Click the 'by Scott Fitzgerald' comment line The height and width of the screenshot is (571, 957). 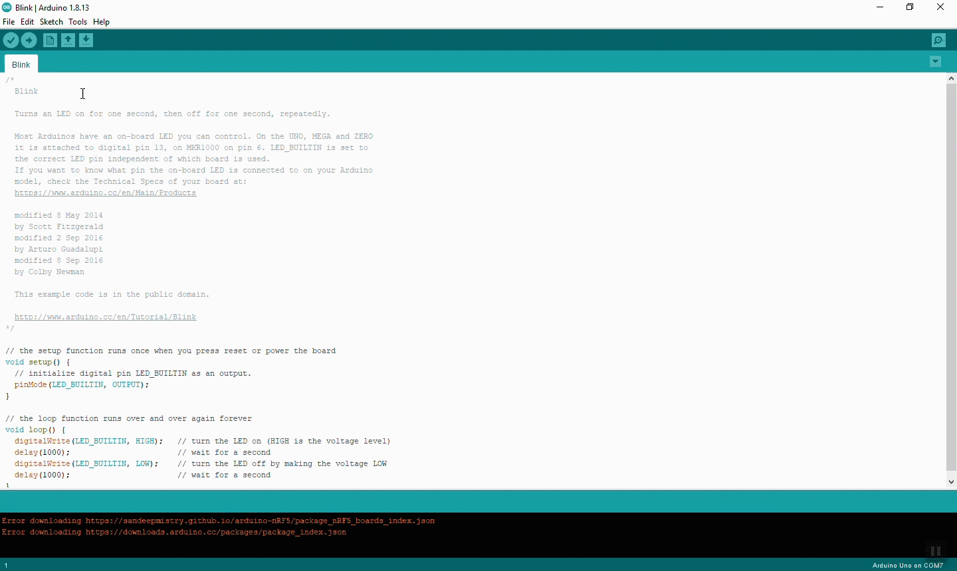coord(58,227)
